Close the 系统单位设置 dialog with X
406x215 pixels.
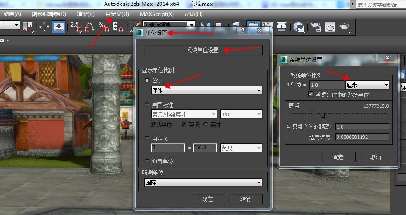coord(387,58)
